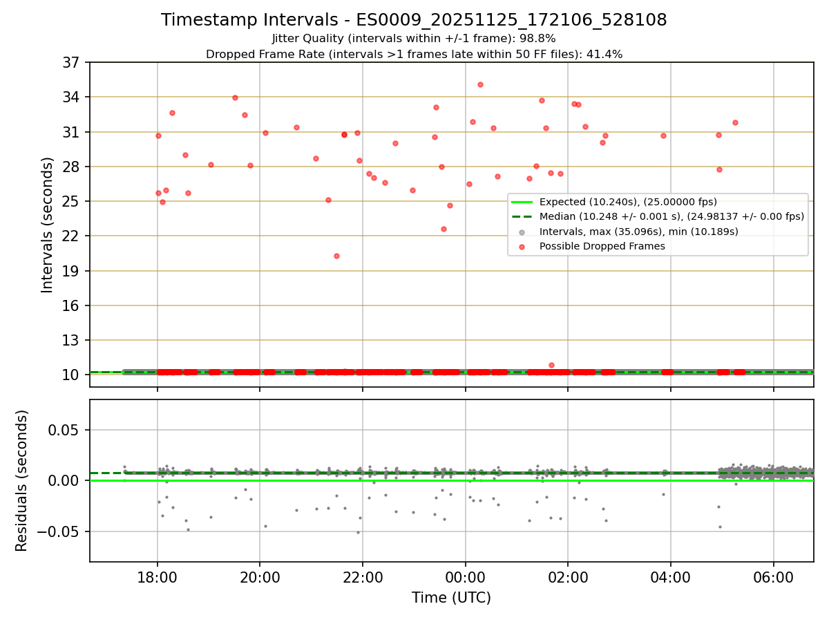Click the x-axis tick label '04:00'
The width and height of the screenshot is (829, 622).
pyautogui.click(x=671, y=578)
